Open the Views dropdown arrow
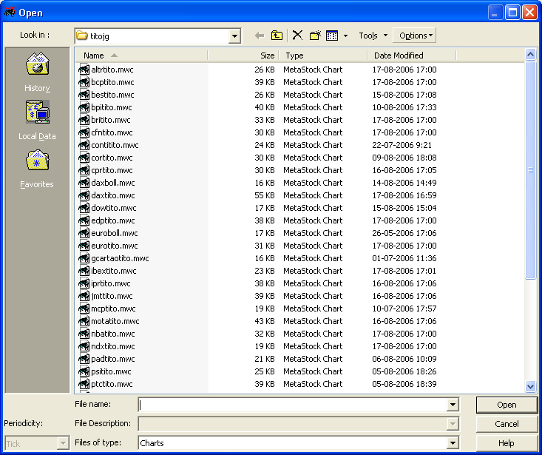542x455 pixels. click(345, 36)
